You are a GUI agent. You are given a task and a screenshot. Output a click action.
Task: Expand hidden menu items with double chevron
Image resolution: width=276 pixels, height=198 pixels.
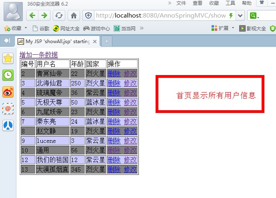(x=170, y=3)
